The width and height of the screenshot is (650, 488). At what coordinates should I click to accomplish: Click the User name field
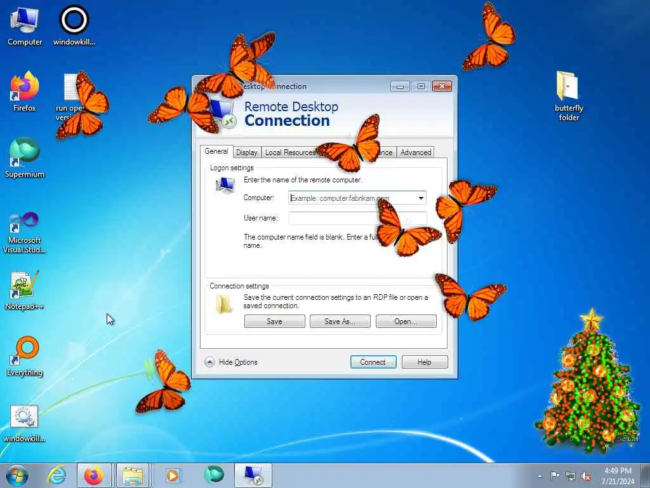357,219
